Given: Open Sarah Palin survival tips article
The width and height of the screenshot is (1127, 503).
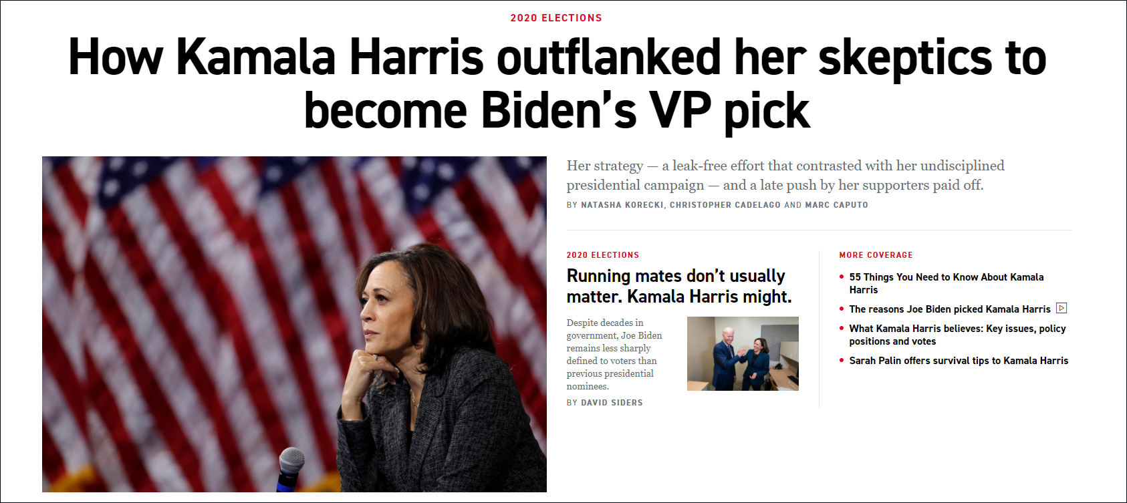Looking at the screenshot, I should coord(959,361).
